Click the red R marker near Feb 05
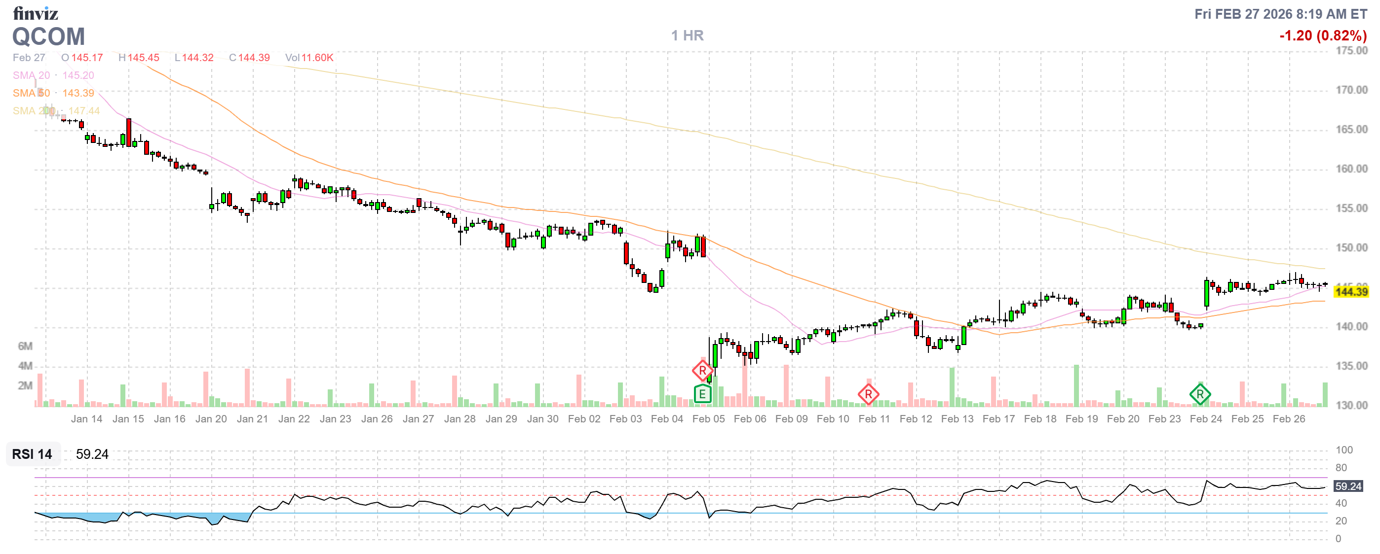 (702, 370)
